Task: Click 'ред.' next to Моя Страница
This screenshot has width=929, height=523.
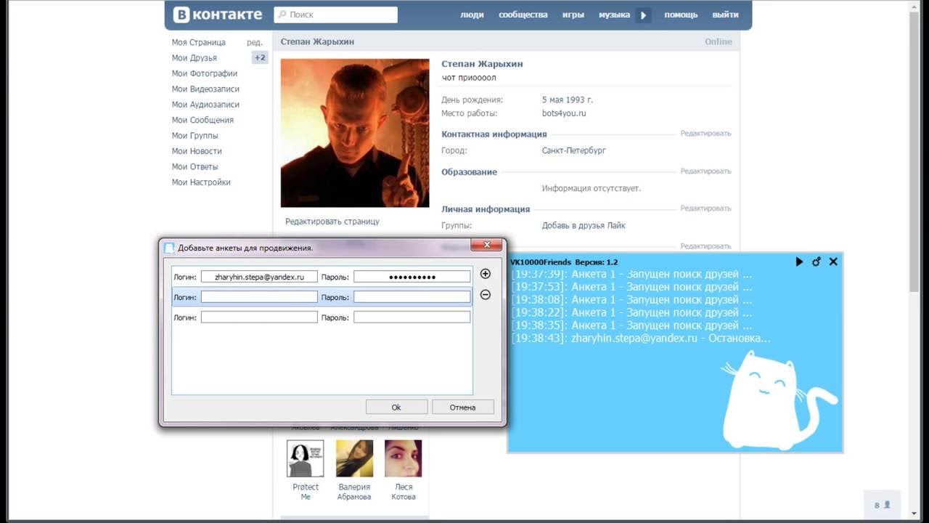Action: (x=255, y=42)
